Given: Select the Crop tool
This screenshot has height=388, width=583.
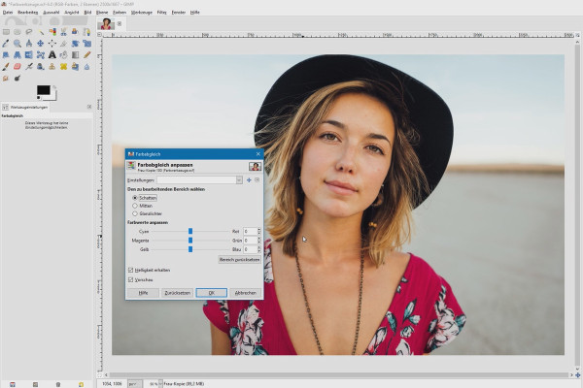Looking at the screenshot, I should tap(63, 44).
